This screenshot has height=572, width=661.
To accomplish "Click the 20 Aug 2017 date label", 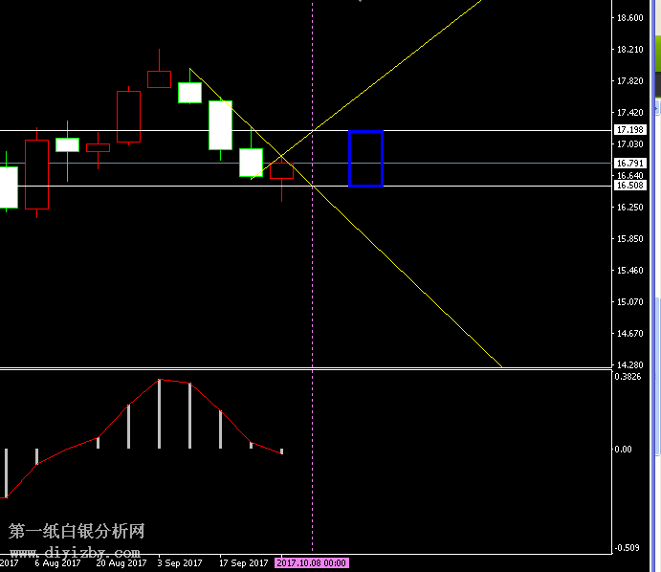I will click(x=121, y=563).
